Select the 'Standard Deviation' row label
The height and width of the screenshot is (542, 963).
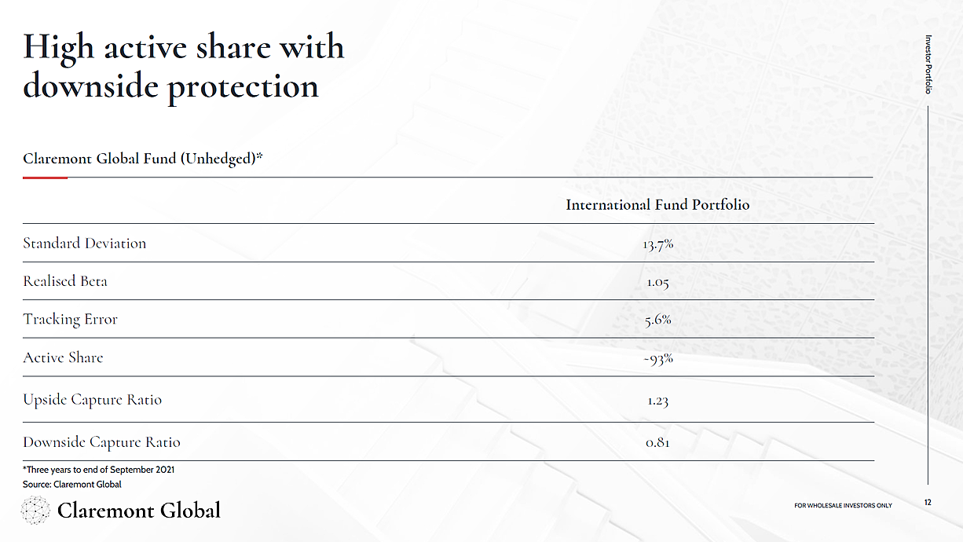85,244
